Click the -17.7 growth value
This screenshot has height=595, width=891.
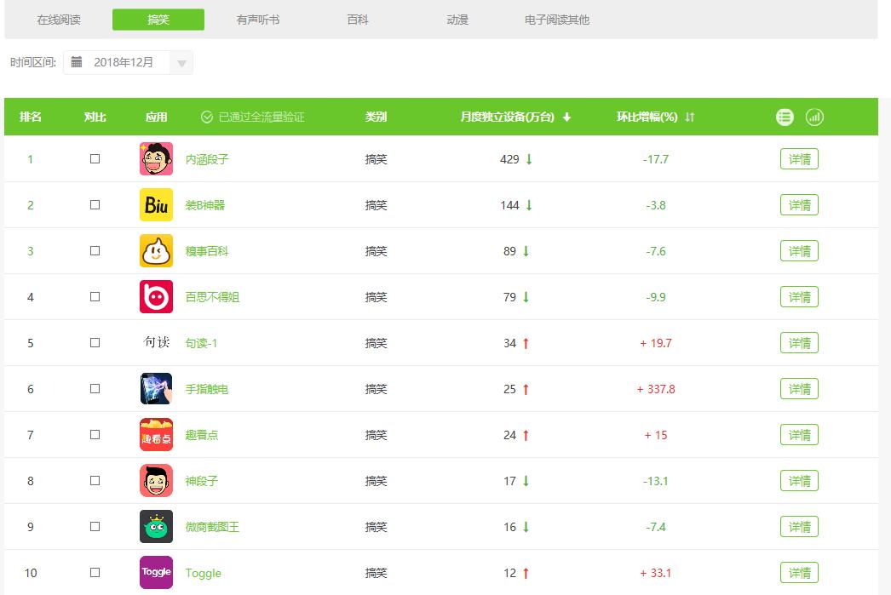pyautogui.click(x=656, y=159)
